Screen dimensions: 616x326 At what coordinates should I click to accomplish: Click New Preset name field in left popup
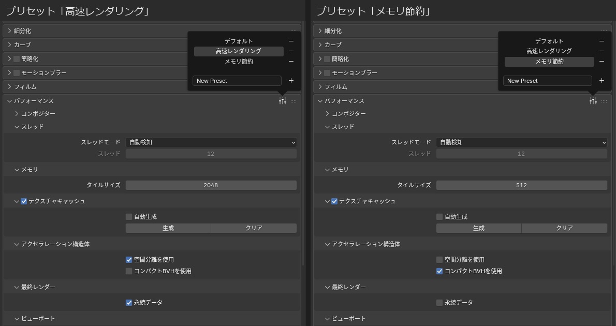click(x=237, y=81)
